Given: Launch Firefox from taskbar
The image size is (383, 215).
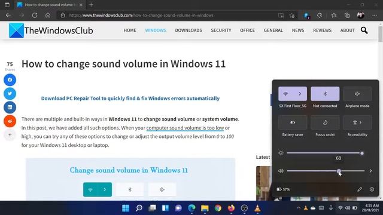Looking at the screenshot, I should [231, 208].
